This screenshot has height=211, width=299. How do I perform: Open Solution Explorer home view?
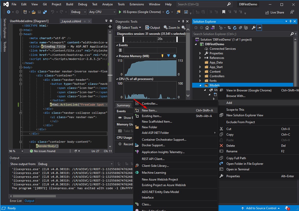[207, 28]
